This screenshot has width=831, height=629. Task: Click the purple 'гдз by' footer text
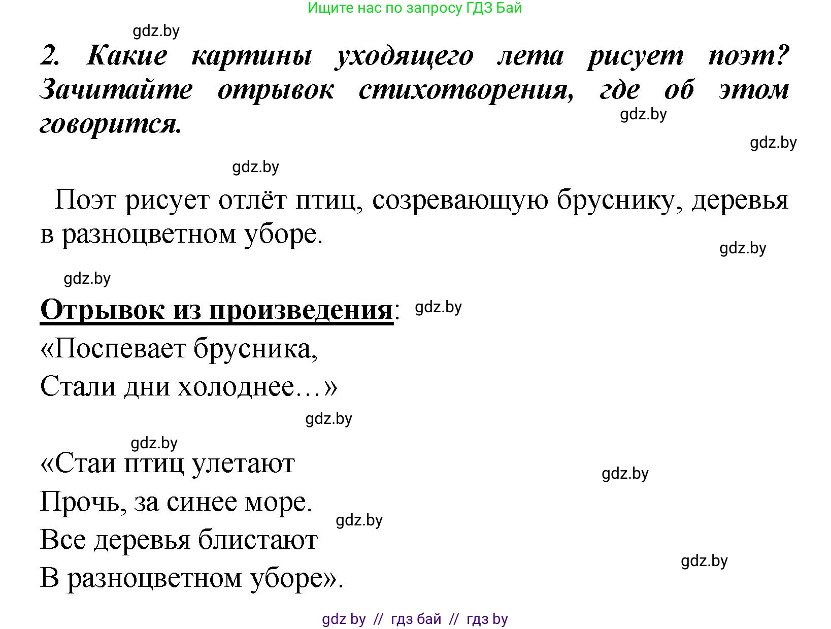[x=486, y=619]
